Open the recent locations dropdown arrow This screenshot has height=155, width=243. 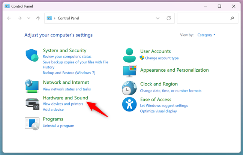[28, 18]
